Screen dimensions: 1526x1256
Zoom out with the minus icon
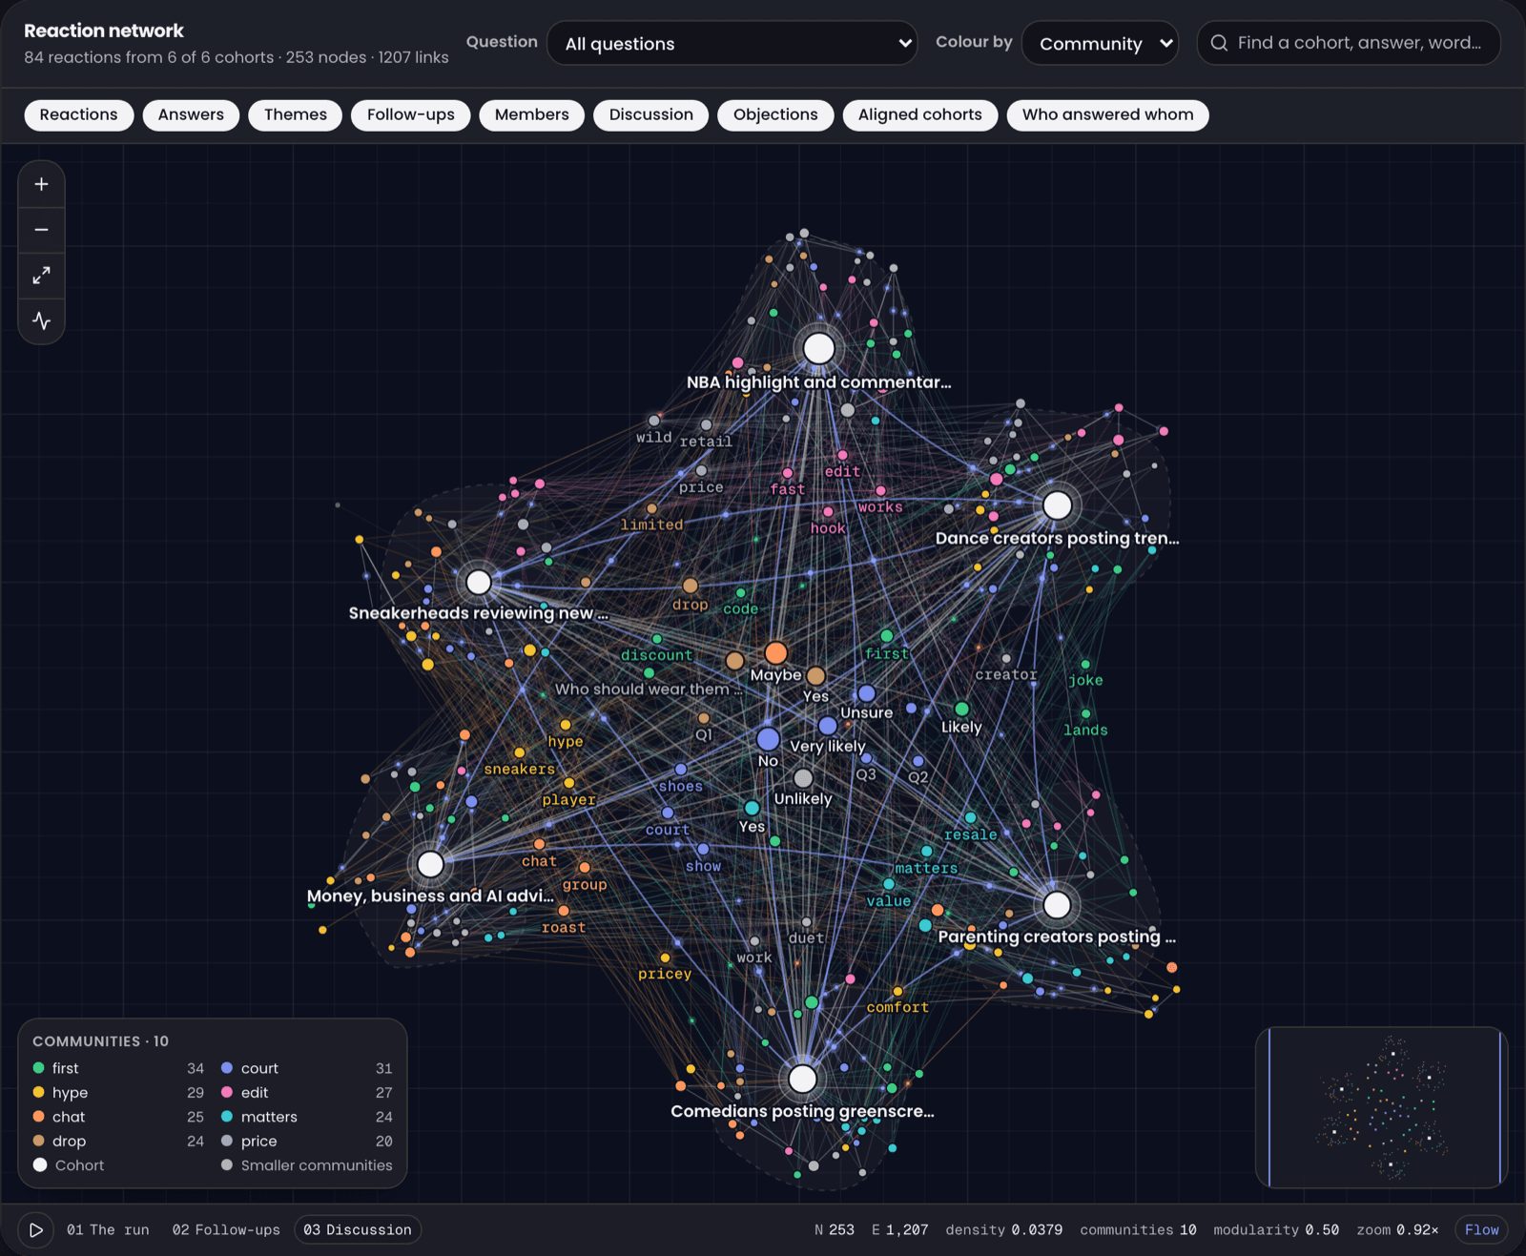tap(41, 230)
